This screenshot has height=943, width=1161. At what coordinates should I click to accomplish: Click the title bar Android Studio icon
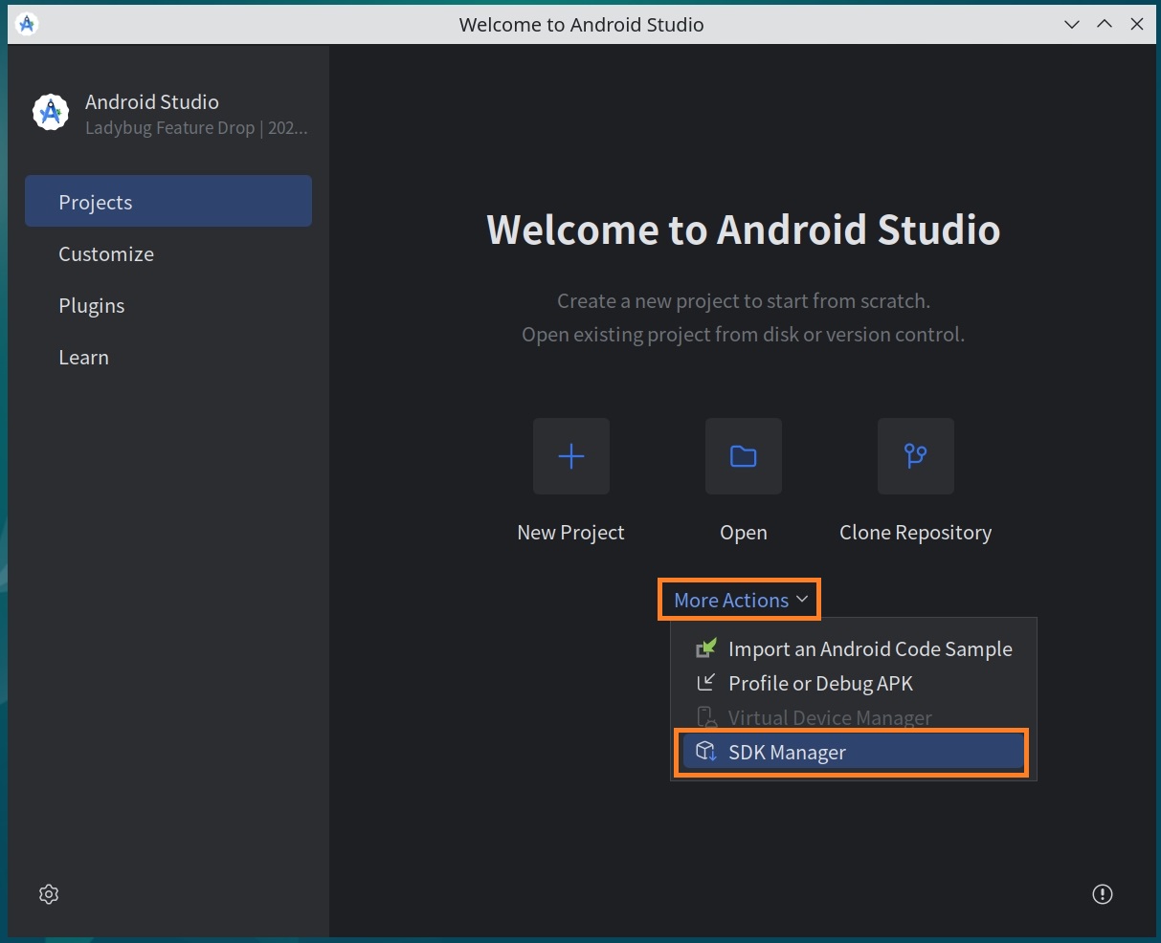pos(27,25)
